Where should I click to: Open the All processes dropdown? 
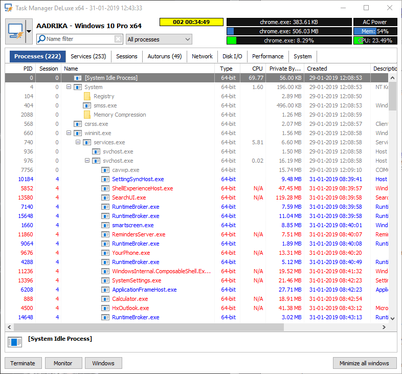coord(159,39)
